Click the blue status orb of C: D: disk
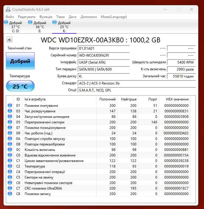 (6, 22)
